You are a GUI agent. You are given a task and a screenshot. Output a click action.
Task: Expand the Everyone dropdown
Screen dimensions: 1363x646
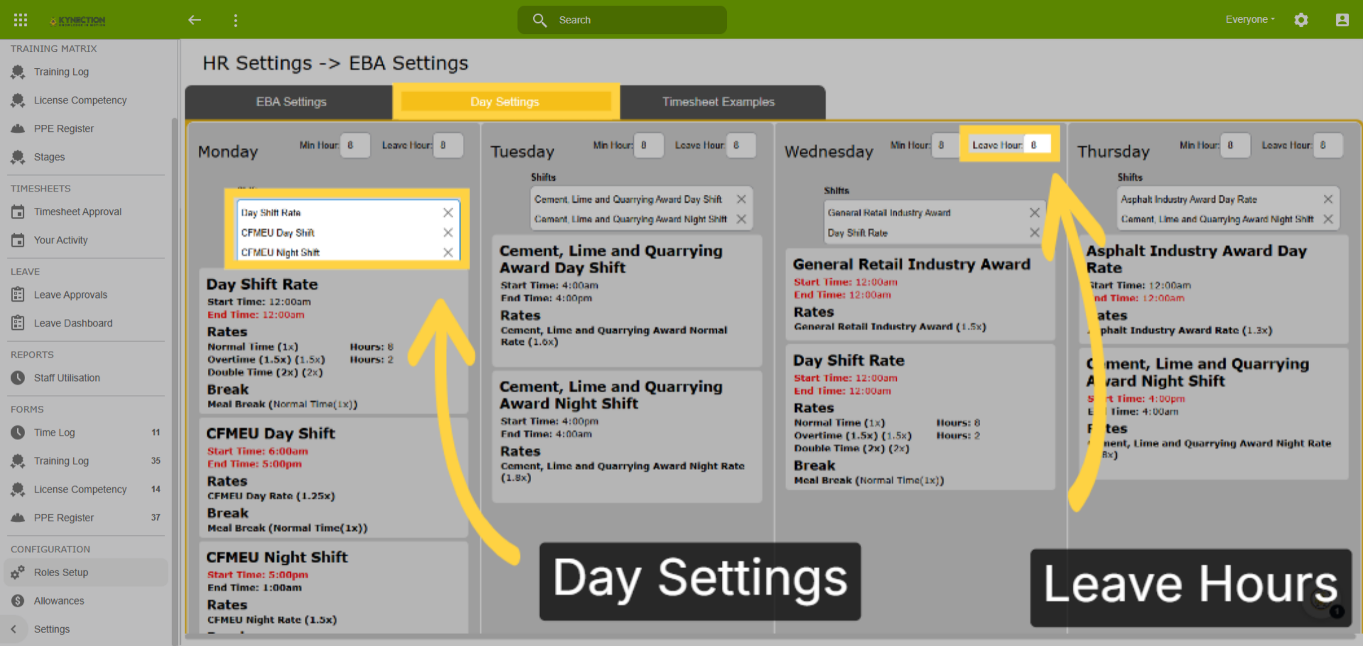(x=1249, y=19)
